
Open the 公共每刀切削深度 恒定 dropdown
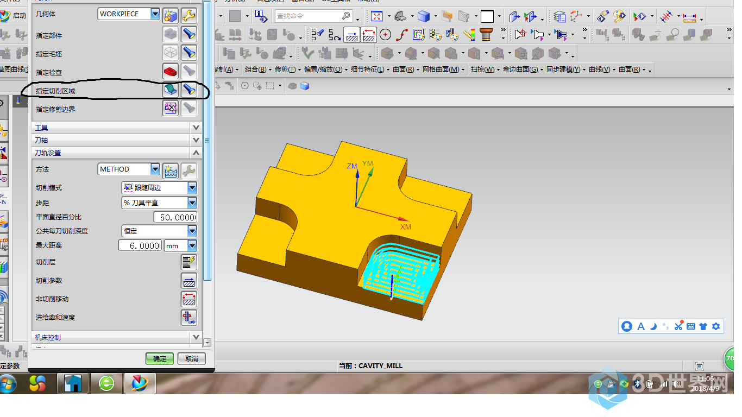click(x=192, y=231)
